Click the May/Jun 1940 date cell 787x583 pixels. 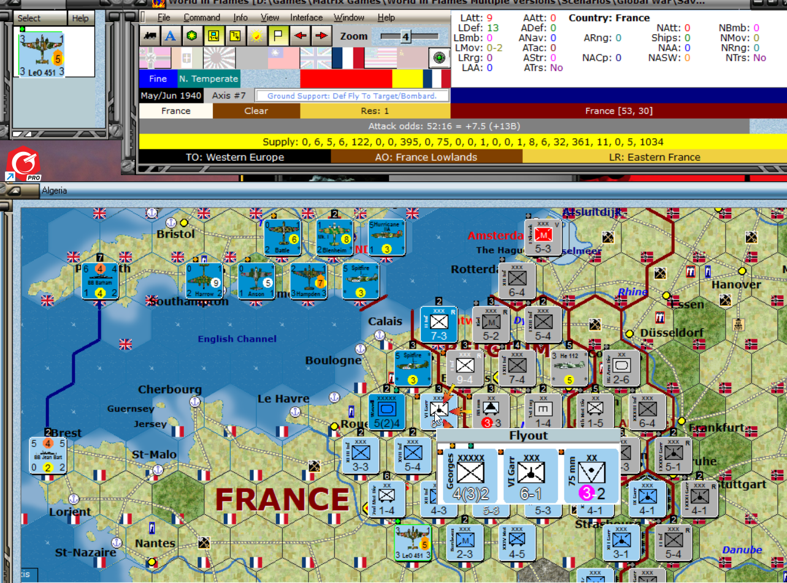point(171,96)
